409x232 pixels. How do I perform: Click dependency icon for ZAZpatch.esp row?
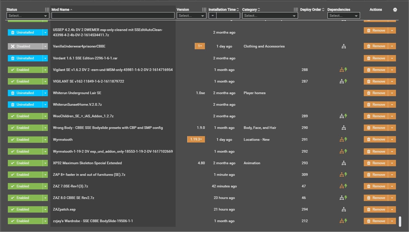[343, 209]
